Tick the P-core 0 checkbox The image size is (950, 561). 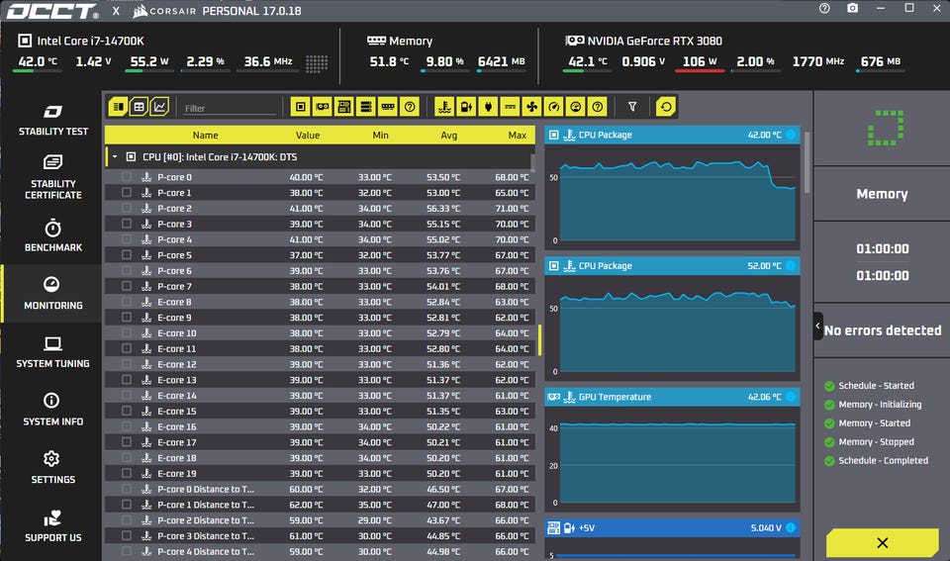(127, 177)
